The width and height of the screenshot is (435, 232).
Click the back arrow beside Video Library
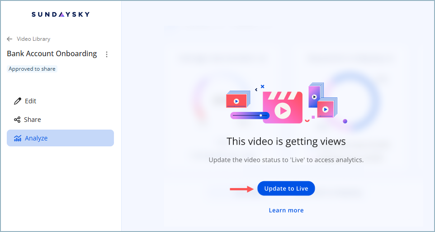pyautogui.click(x=9, y=39)
